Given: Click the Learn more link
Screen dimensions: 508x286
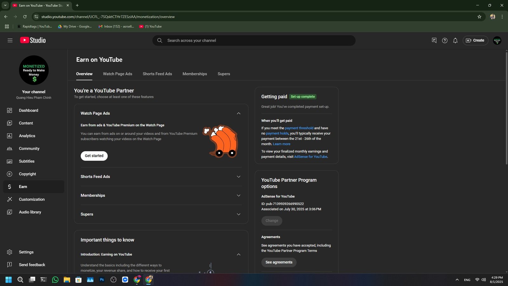Looking at the screenshot, I should click(282, 144).
